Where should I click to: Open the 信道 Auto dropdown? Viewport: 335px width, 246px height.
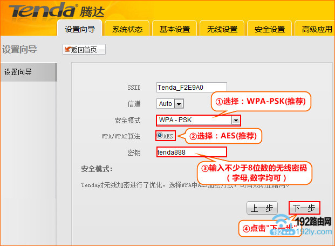click(179, 103)
